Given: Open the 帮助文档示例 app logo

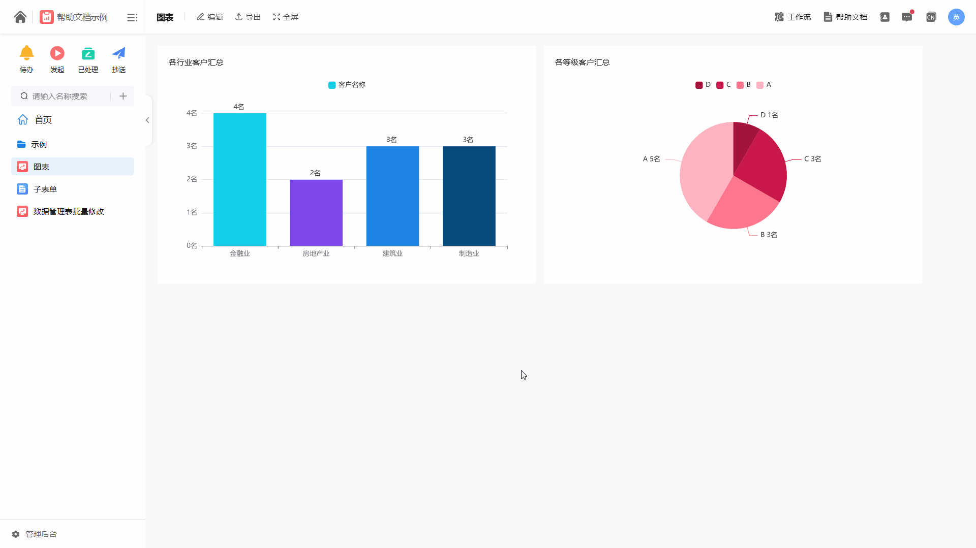Looking at the screenshot, I should (47, 17).
